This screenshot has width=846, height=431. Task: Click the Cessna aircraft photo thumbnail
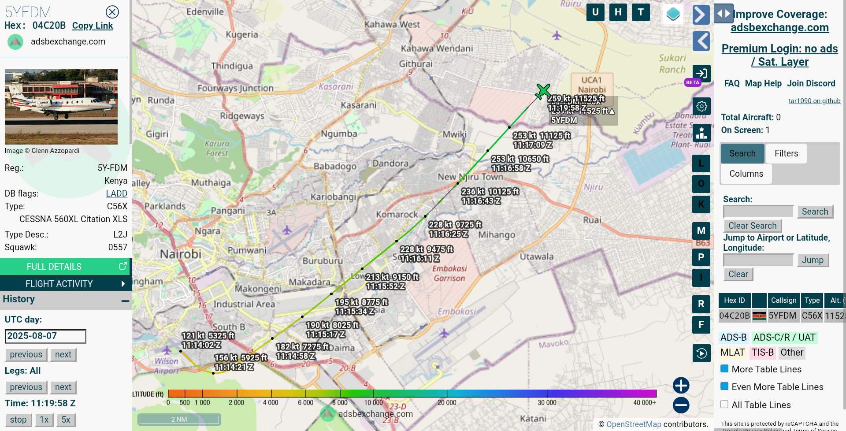point(61,107)
